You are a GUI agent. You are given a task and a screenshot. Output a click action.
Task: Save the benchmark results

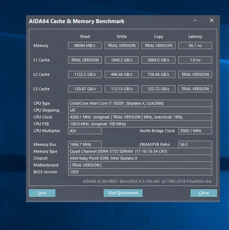[42, 193]
